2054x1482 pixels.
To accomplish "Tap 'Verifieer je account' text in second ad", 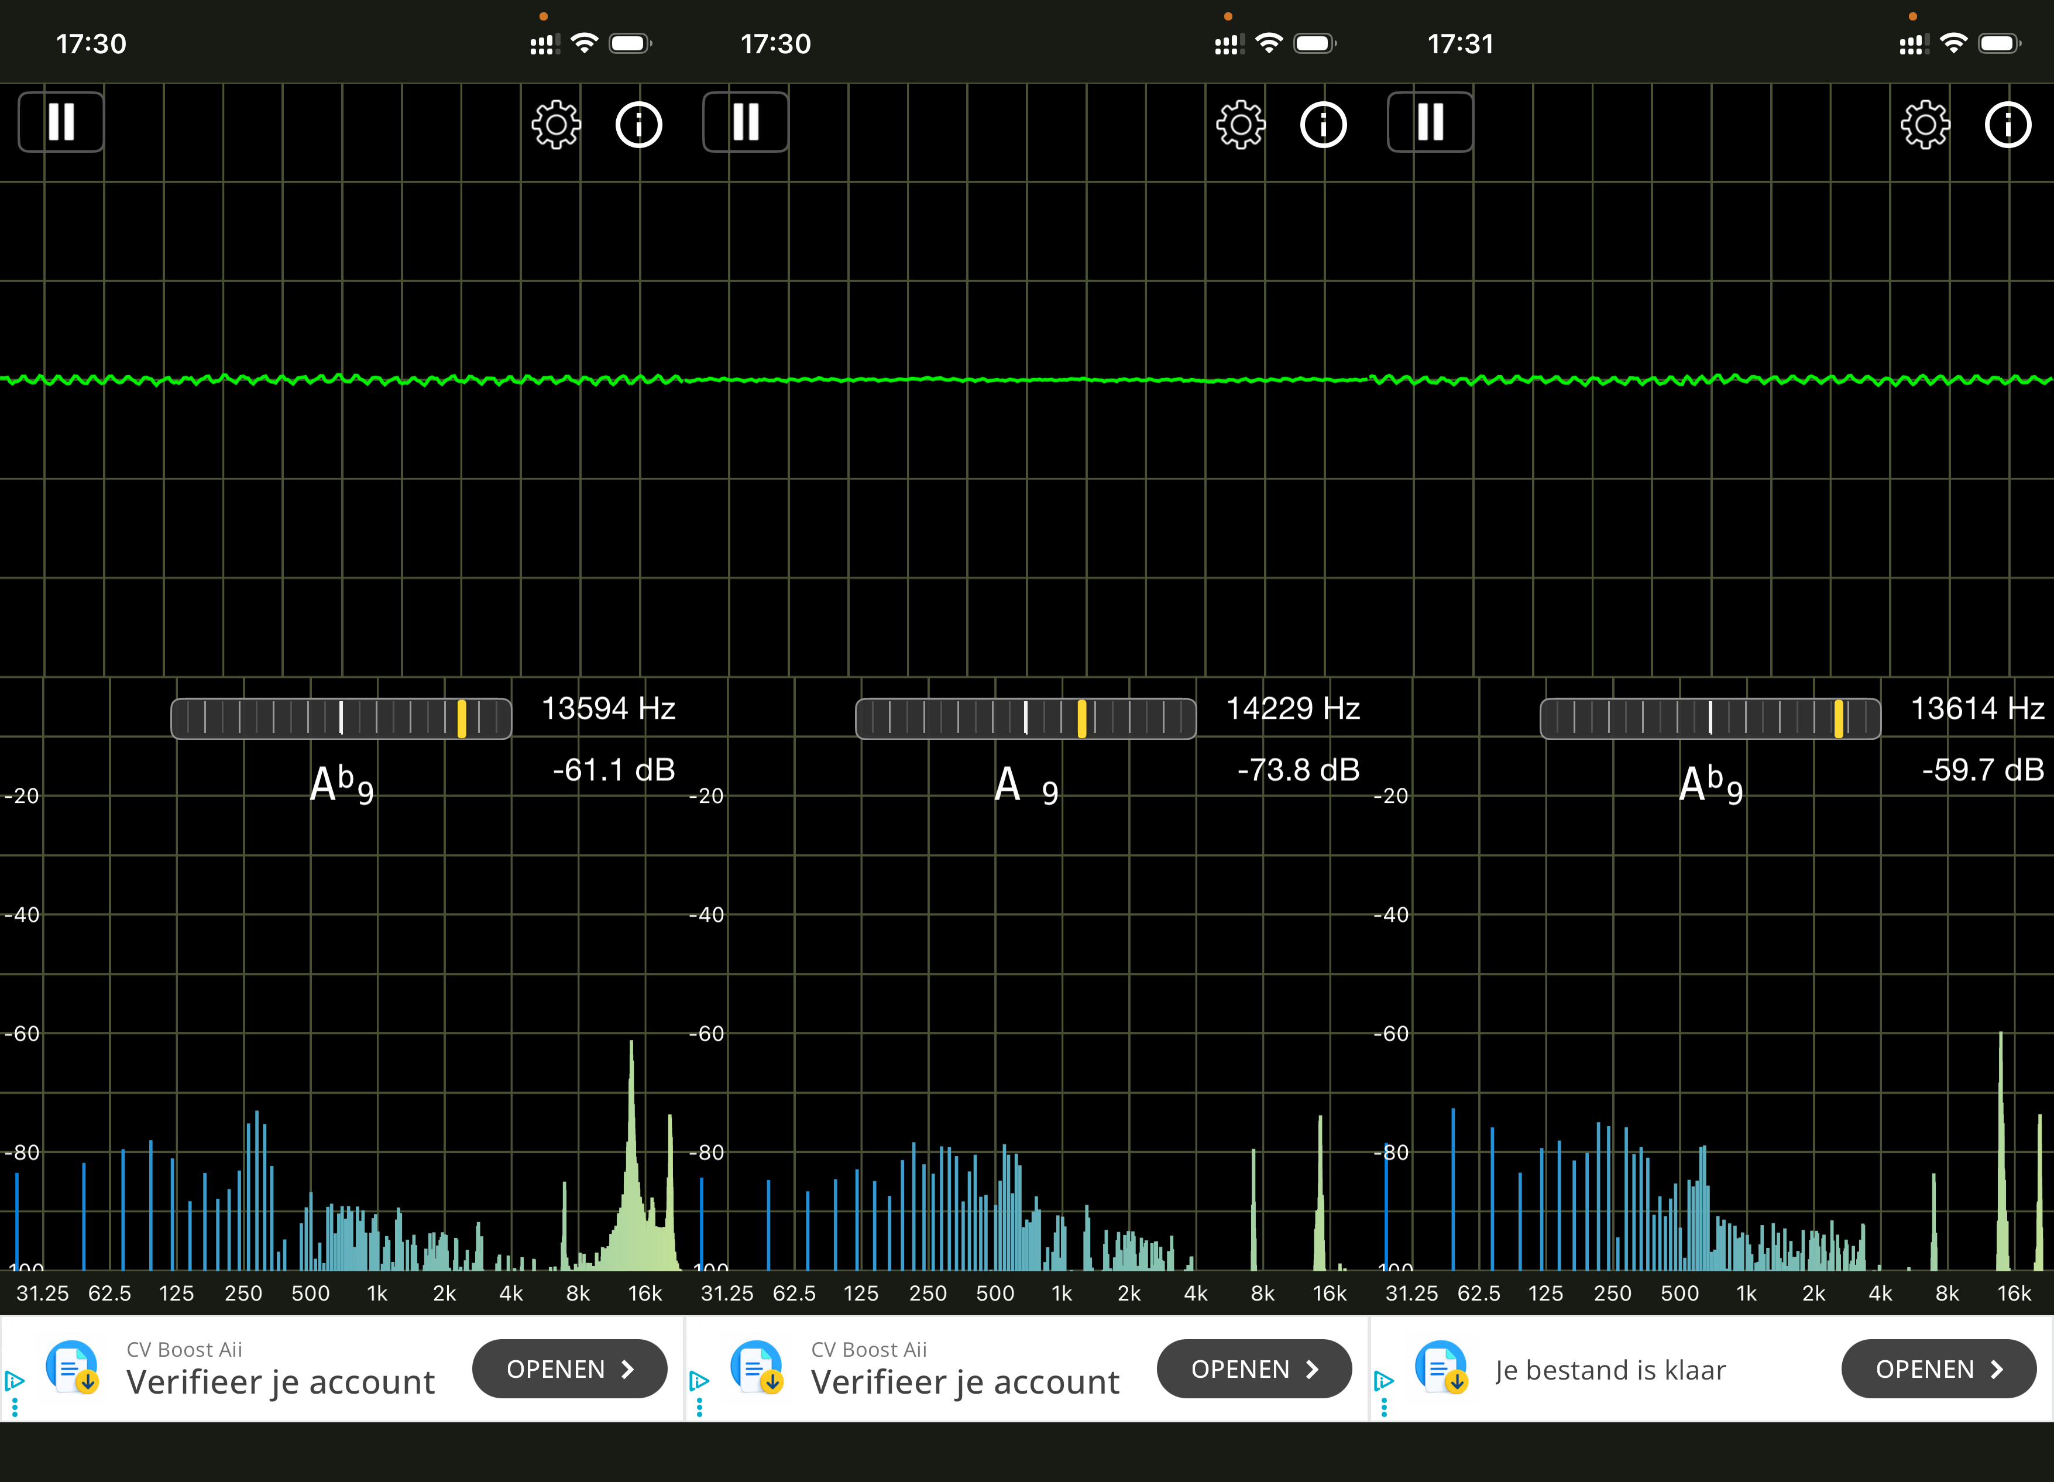I will pos(966,1382).
